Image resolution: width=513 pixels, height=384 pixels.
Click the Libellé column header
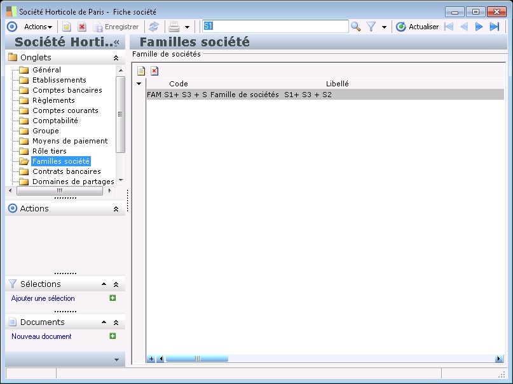coord(338,84)
